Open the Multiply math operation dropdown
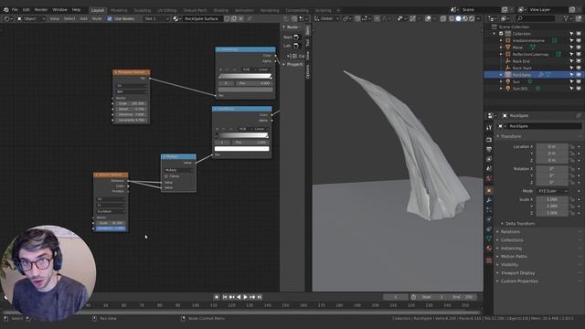585x329 pixels. (x=178, y=170)
